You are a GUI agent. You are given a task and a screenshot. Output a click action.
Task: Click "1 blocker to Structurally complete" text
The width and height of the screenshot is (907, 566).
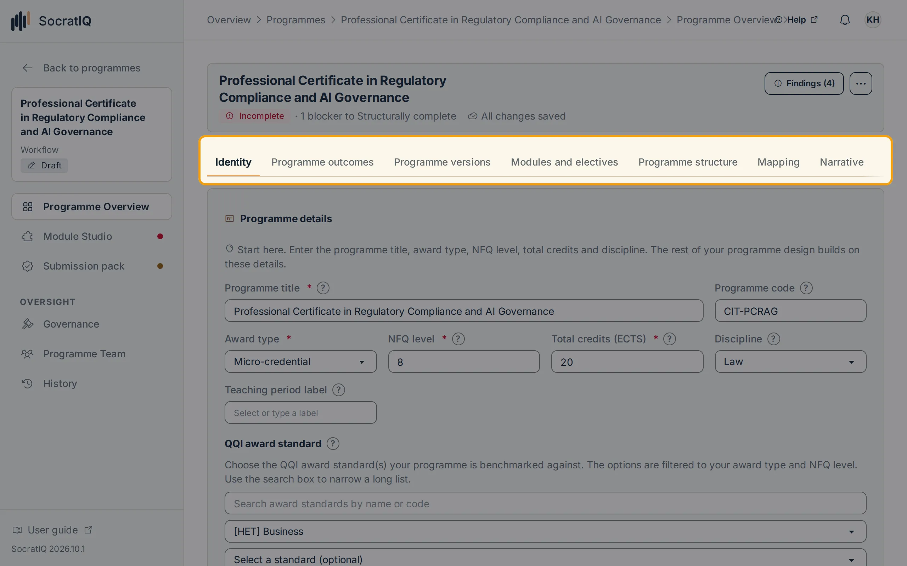(378, 116)
